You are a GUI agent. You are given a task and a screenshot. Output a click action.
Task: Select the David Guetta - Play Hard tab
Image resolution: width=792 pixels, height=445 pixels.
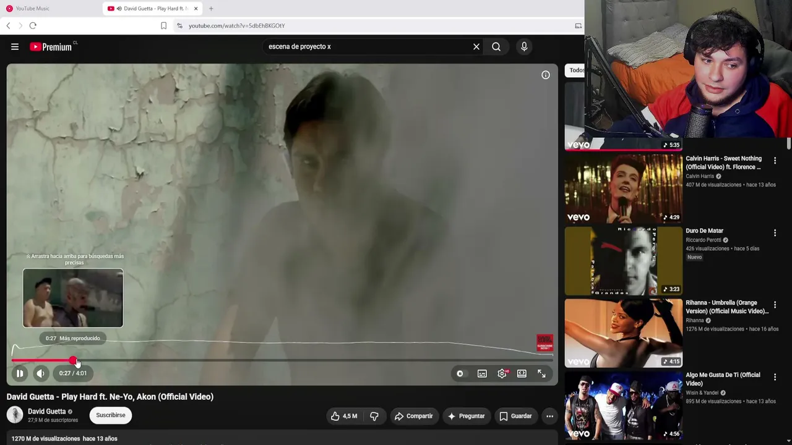[x=153, y=9]
